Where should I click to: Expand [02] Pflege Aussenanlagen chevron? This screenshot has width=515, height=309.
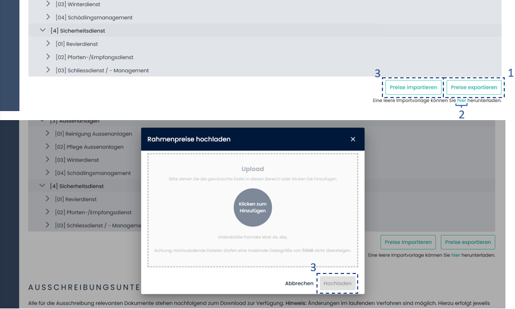[48, 147]
